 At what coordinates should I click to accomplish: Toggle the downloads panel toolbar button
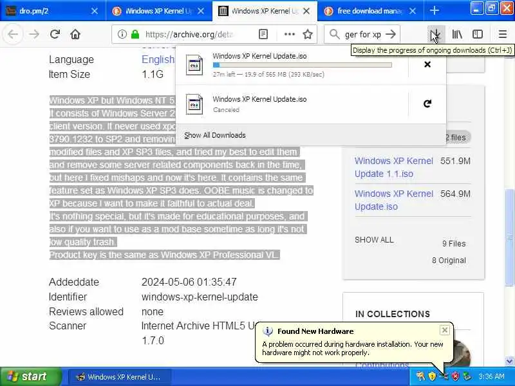coord(436,34)
